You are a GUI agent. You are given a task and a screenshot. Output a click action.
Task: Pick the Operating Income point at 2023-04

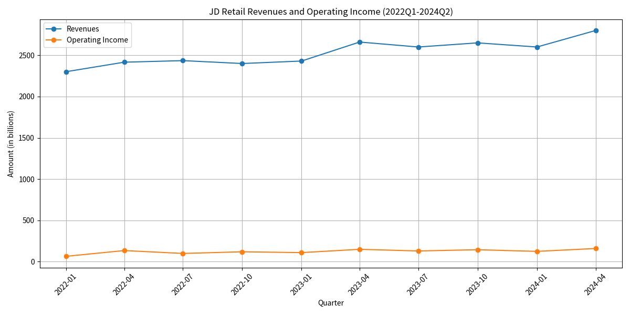coord(360,249)
